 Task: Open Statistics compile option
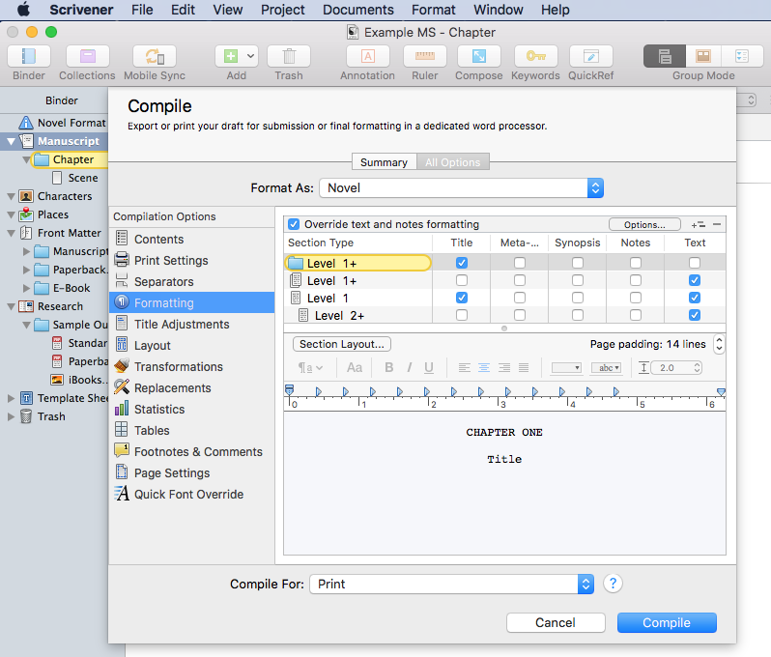[191, 409]
